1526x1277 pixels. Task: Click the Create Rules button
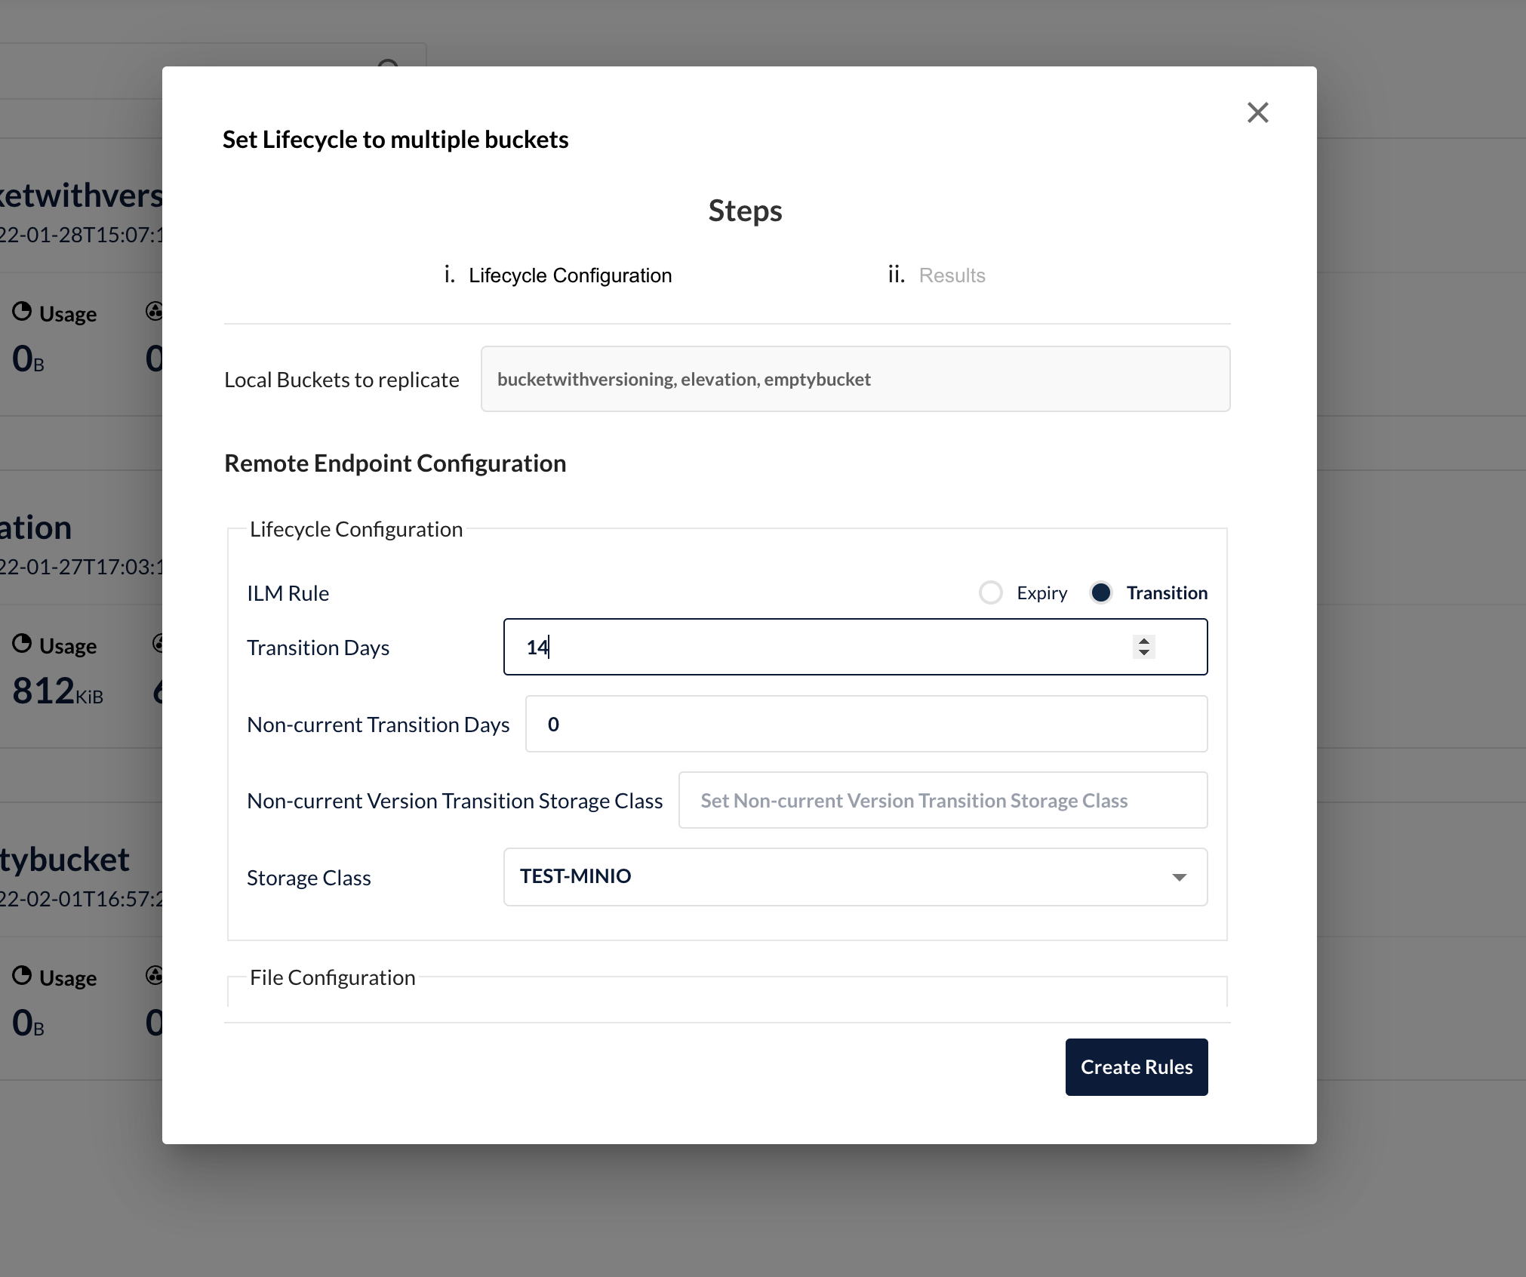pos(1136,1067)
